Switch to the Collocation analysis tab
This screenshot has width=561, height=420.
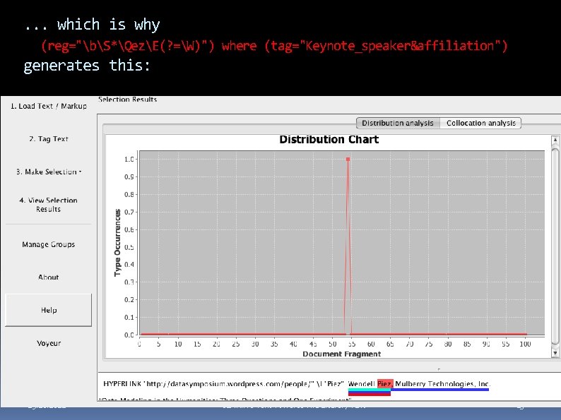pos(481,123)
